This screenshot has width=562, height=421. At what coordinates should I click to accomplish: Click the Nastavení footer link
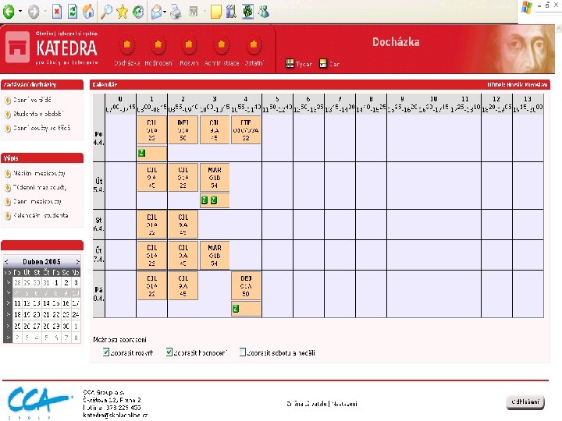click(x=344, y=404)
